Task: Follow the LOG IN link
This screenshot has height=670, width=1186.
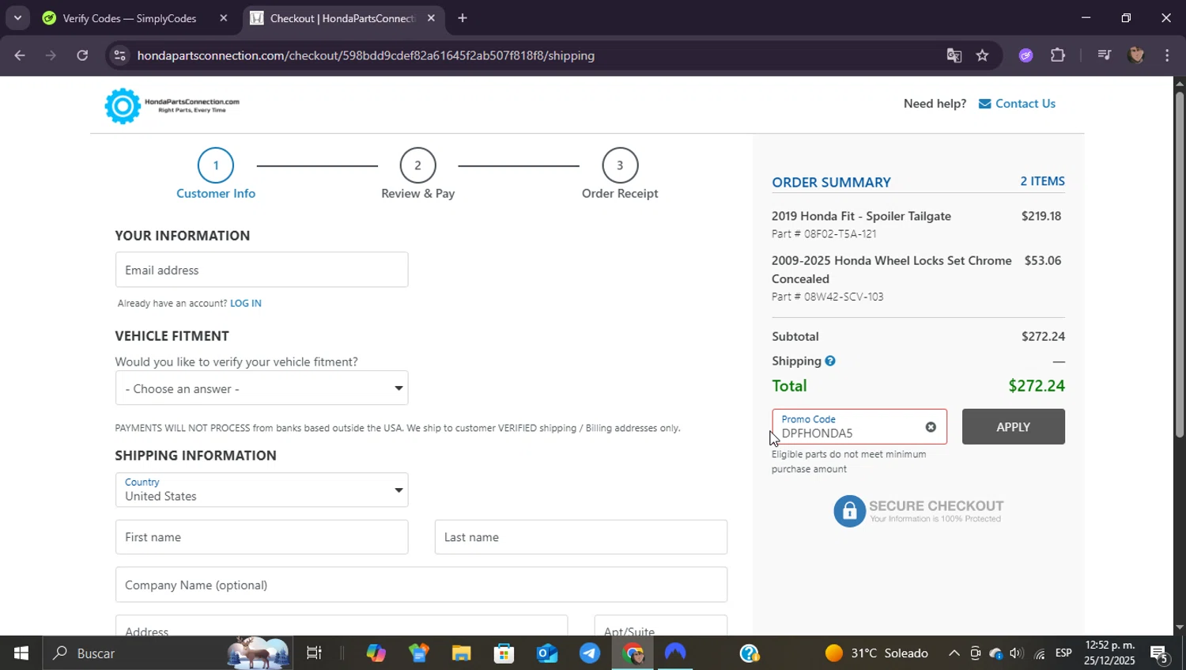Action: (245, 303)
